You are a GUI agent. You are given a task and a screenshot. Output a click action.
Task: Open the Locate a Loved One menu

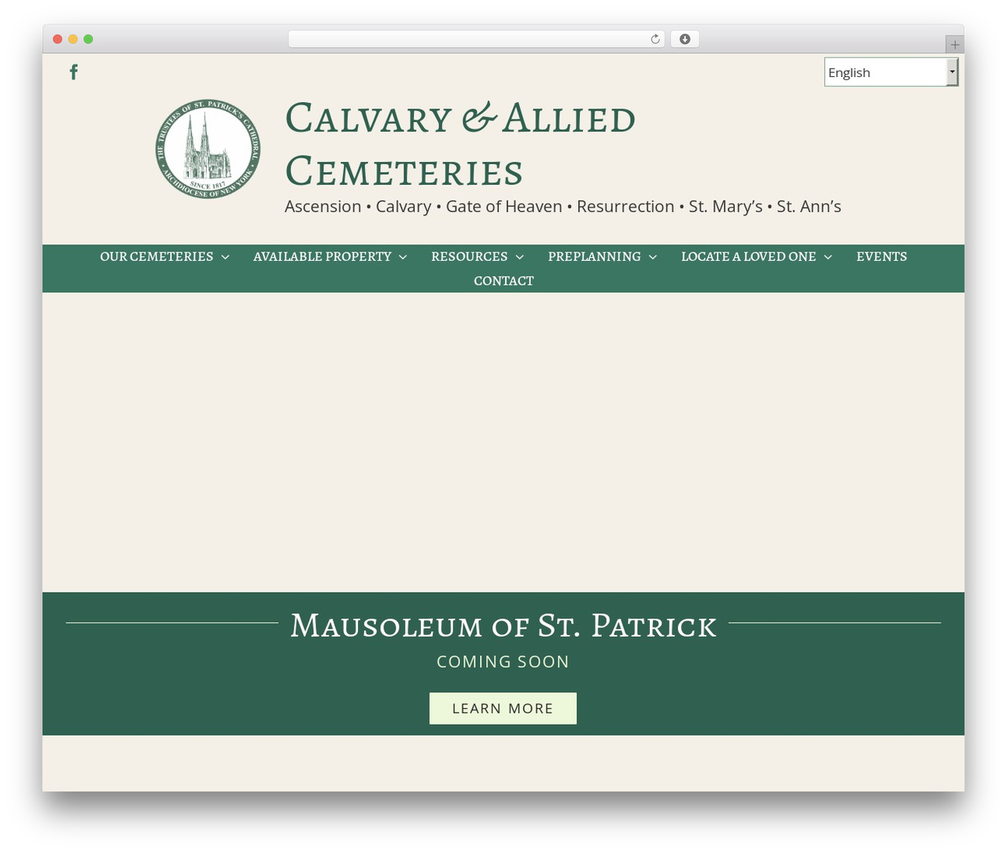point(749,257)
